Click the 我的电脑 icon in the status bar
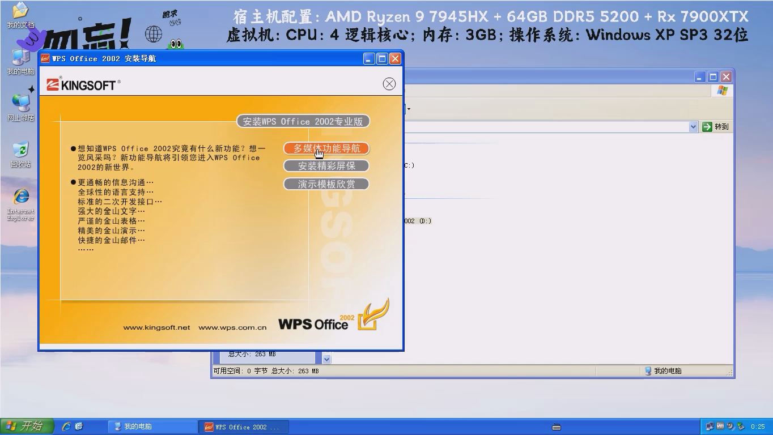 coord(648,371)
